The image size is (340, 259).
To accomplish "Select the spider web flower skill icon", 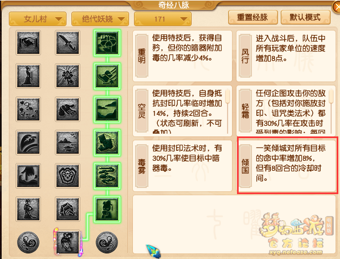I will point(68,76).
